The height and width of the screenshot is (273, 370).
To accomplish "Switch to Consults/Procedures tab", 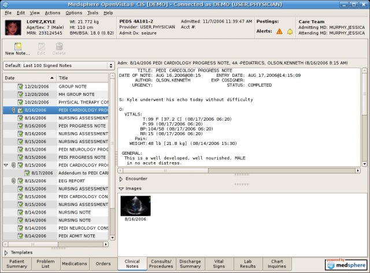I will (161, 264).
